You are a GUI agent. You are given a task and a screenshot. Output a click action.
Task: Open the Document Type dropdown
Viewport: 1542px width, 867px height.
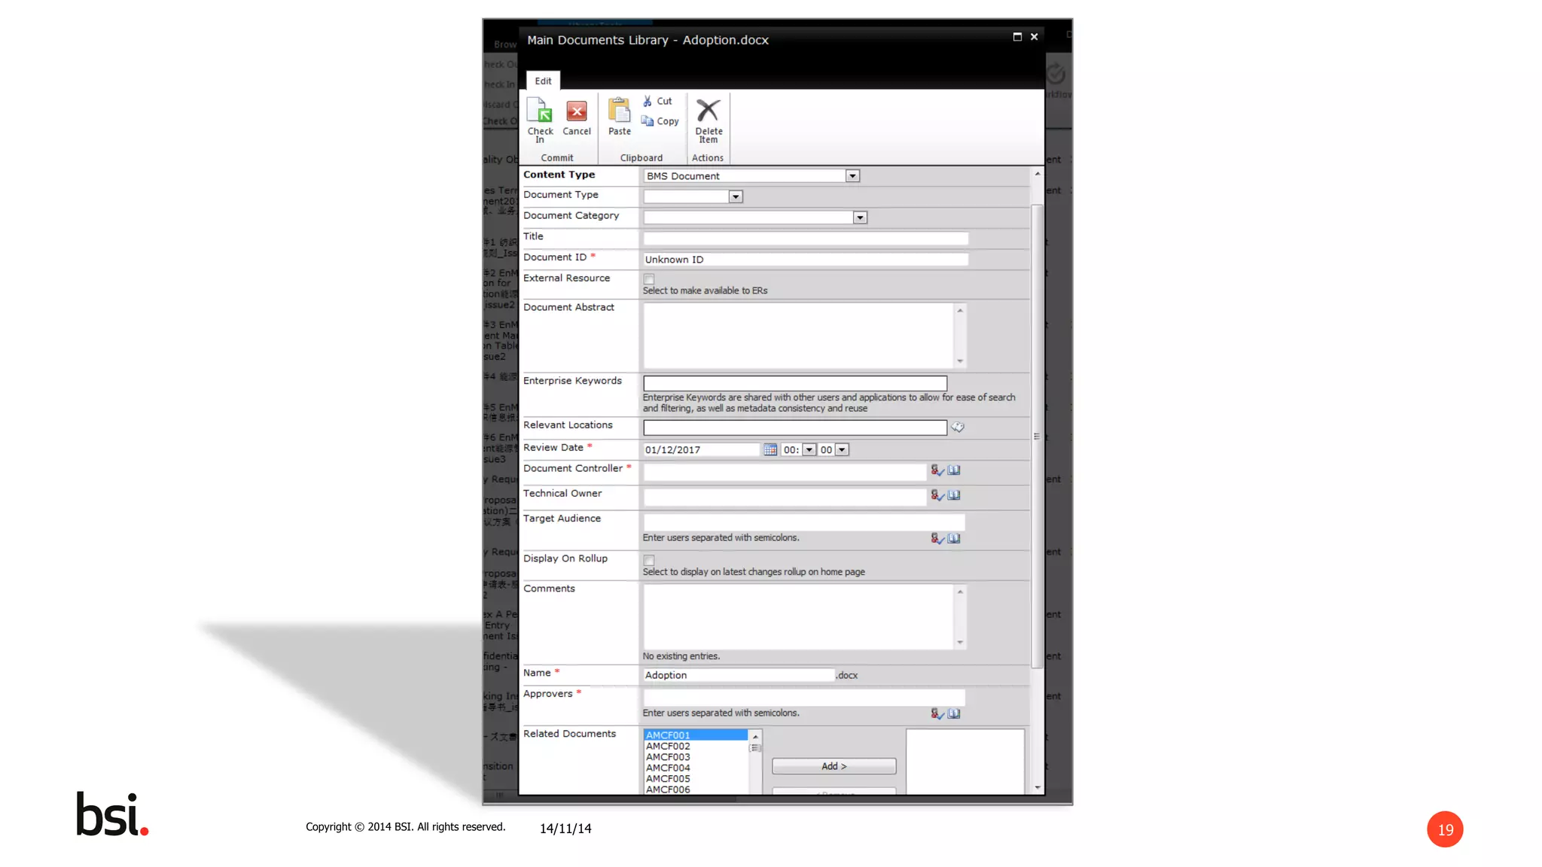coord(736,196)
